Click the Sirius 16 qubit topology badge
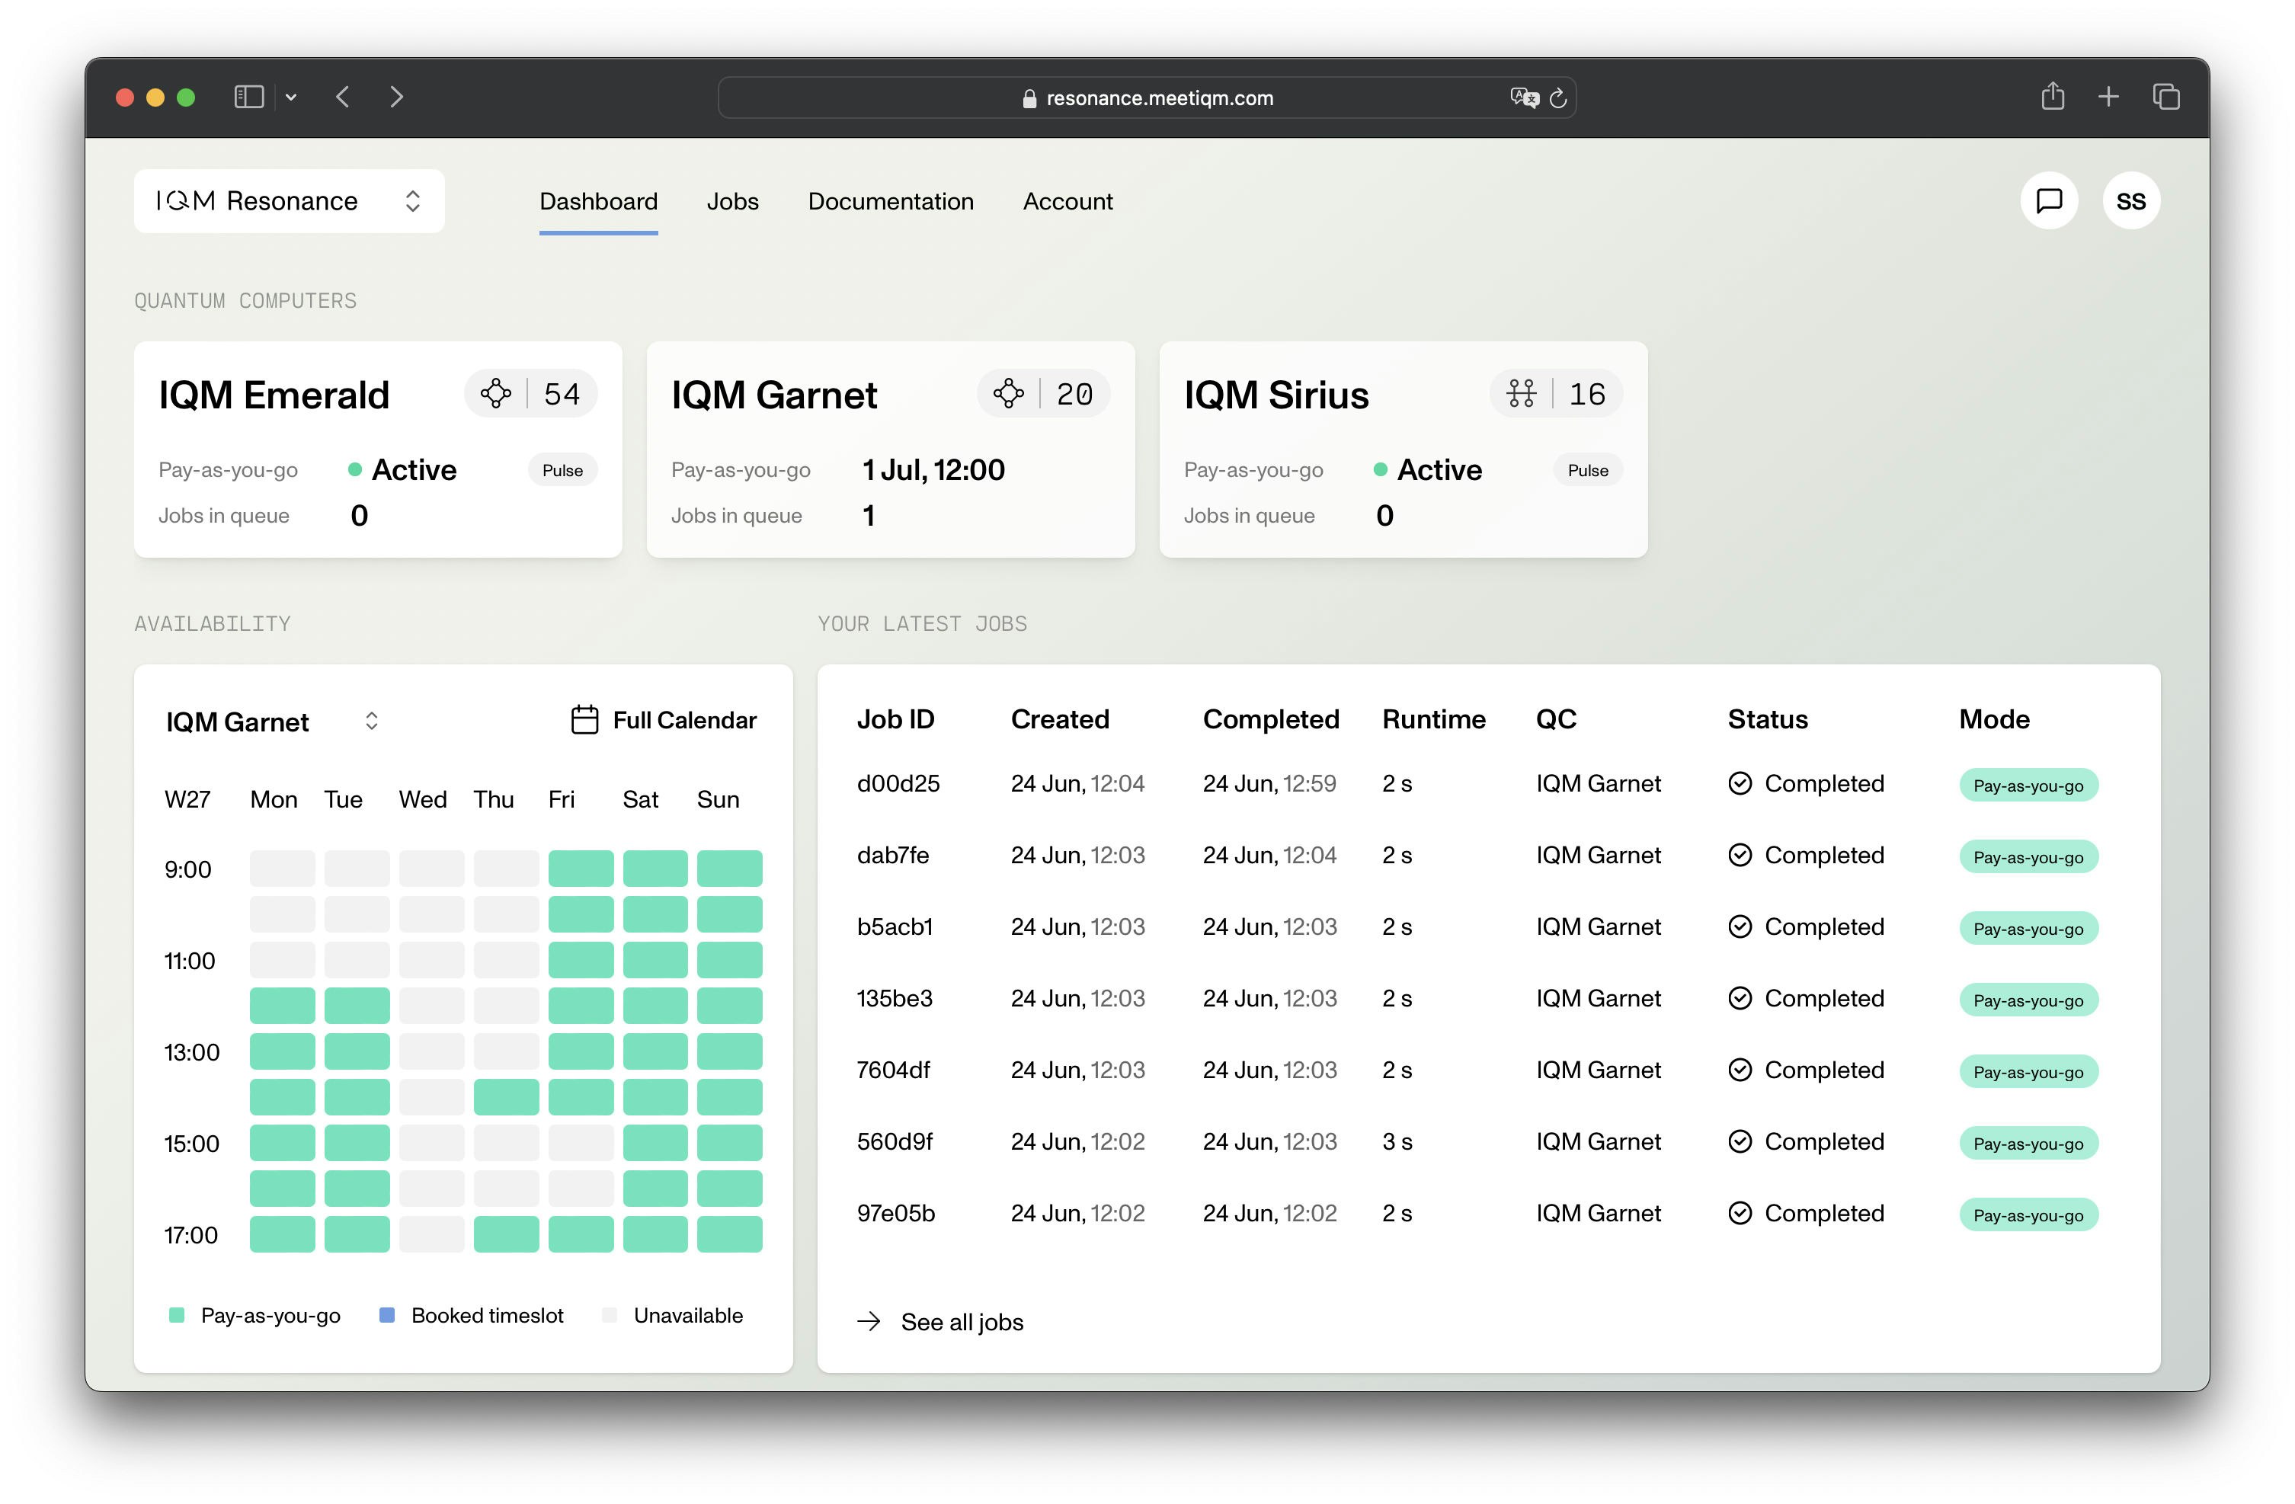2295x1504 pixels. [1557, 395]
